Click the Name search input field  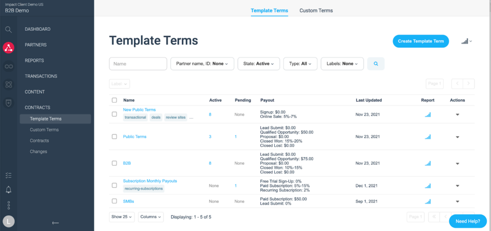tap(138, 63)
